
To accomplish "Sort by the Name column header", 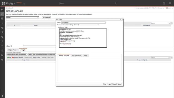I will tap(36, 26).
